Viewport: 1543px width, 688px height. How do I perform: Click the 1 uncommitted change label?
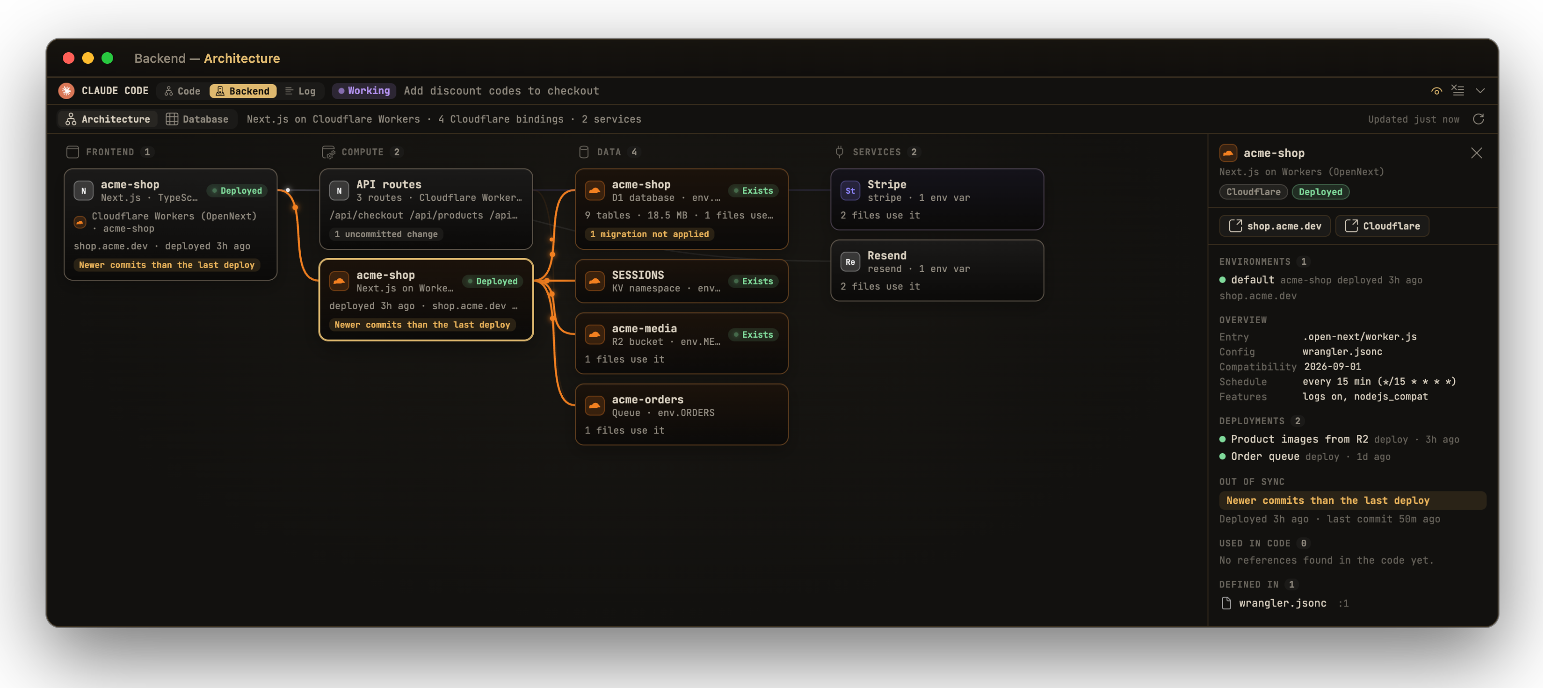pyautogui.click(x=386, y=234)
